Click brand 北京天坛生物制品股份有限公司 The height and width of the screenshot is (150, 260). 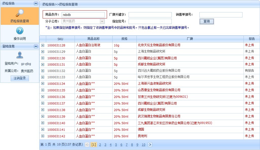(159, 45)
